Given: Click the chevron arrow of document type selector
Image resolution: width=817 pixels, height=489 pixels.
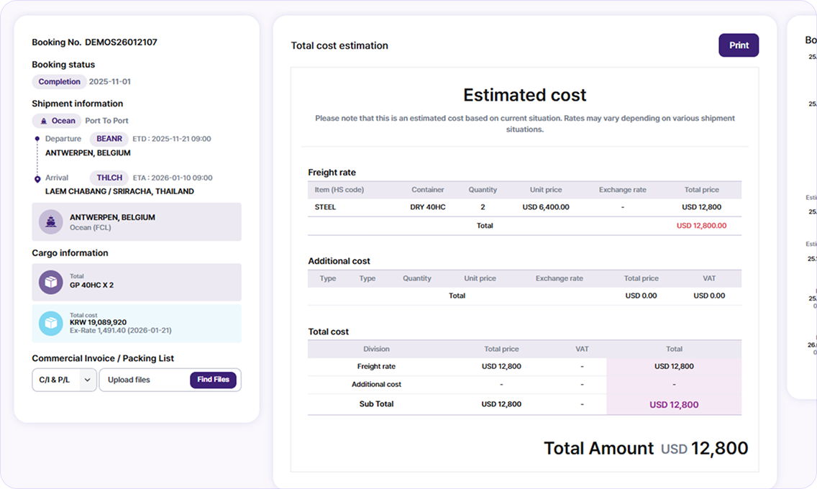Looking at the screenshot, I should tap(88, 380).
